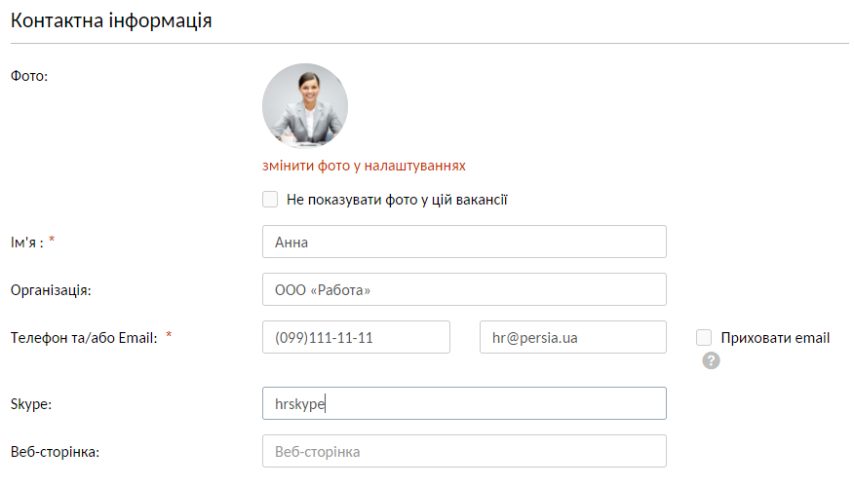Viewport: 854px width, 487px height.
Task: Click the 'Skype:' label
Action: pos(29,403)
